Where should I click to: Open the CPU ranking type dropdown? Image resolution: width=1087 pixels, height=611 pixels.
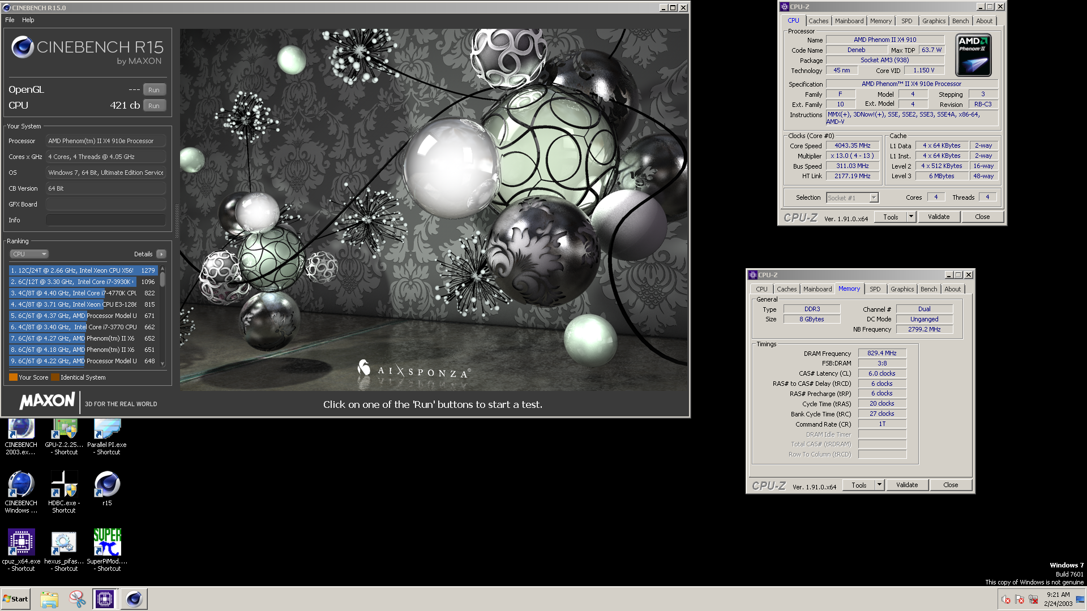29,254
